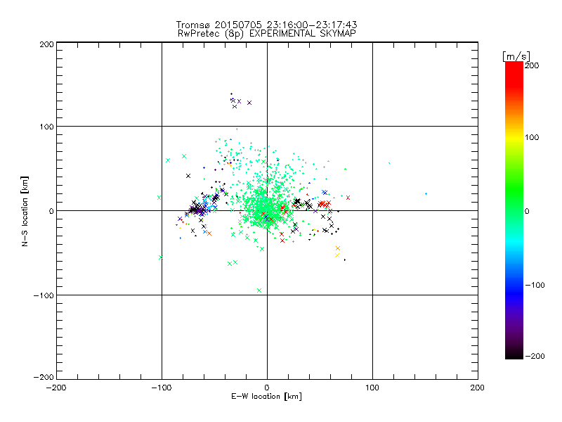
Task: Click the plot title 'Tromsø 20150705 23:16:00-23:17:43'
Action: (x=266, y=25)
